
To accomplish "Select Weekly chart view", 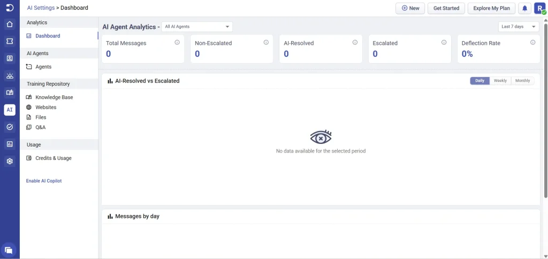I will click(x=500, y=81).
